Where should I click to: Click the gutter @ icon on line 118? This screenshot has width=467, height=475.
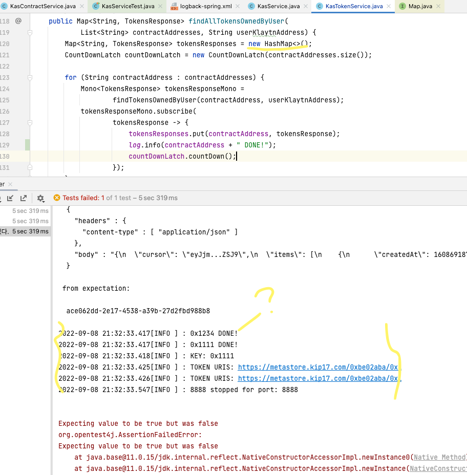[x=18, y=21]
